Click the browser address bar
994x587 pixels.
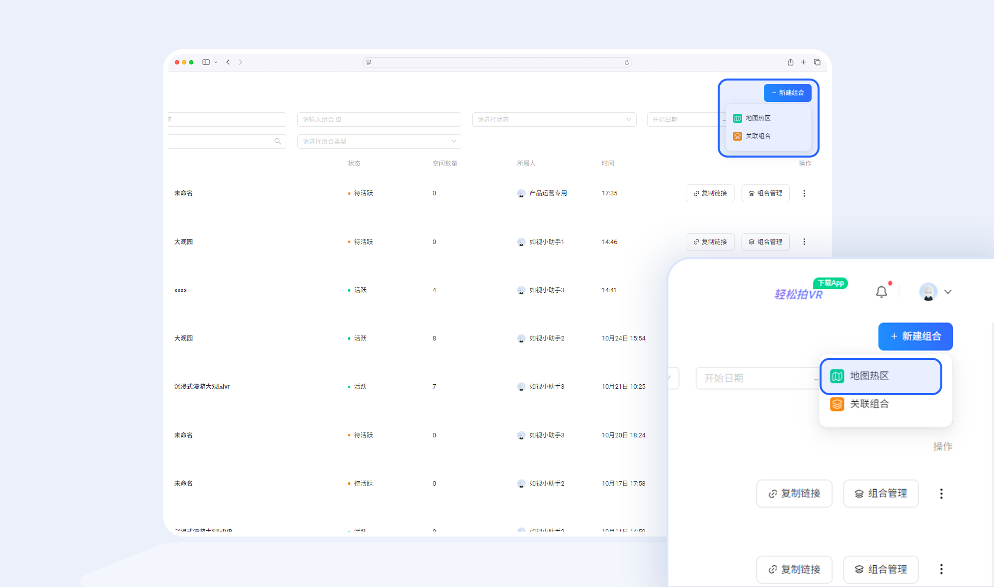[x=497, y=62]
